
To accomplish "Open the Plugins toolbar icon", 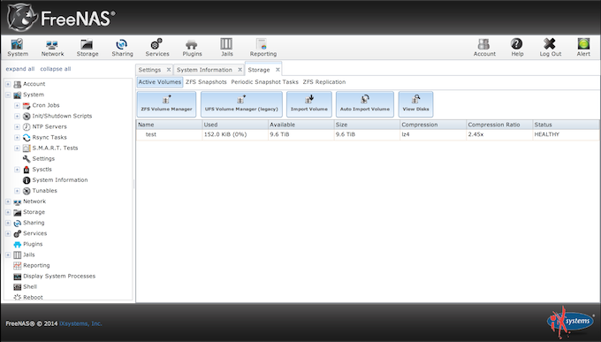I will point(192,48).
